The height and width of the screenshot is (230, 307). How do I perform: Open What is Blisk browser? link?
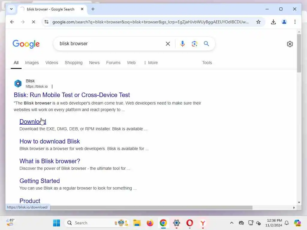pyautogui.click(x=50, y=161)
